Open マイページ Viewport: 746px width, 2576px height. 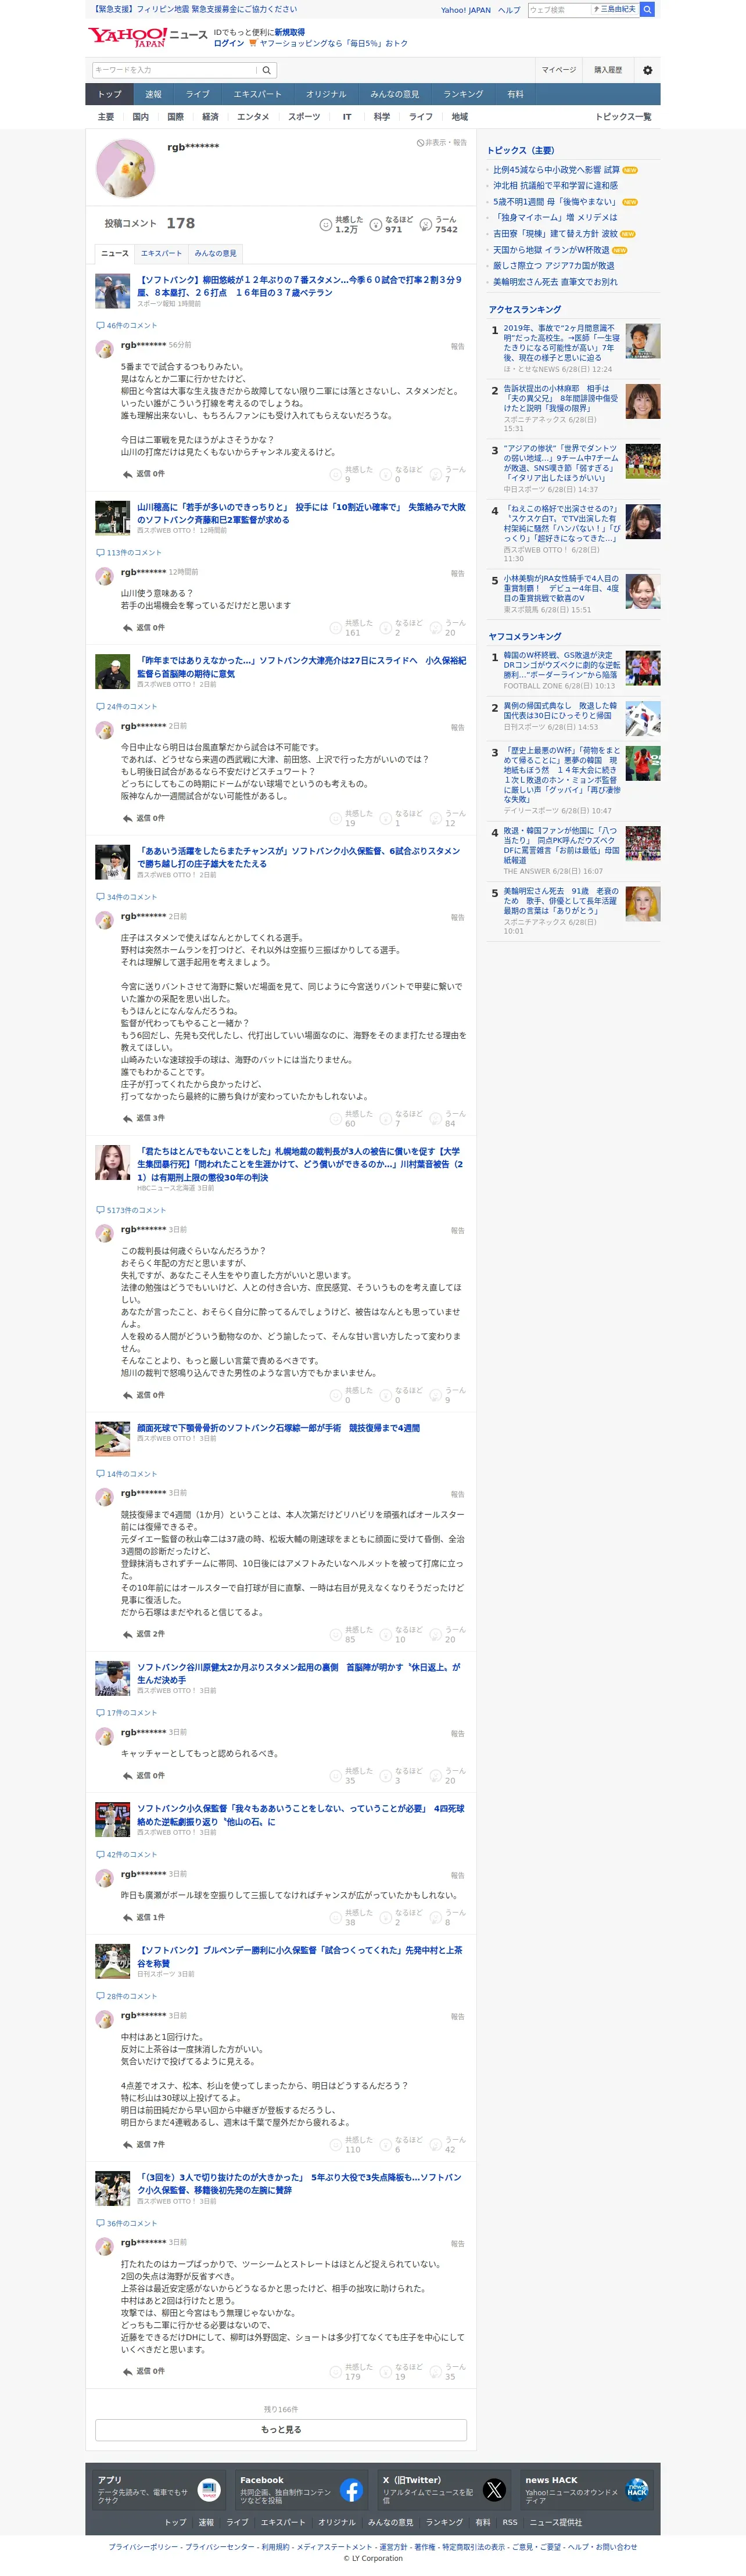tap(559, 70)
